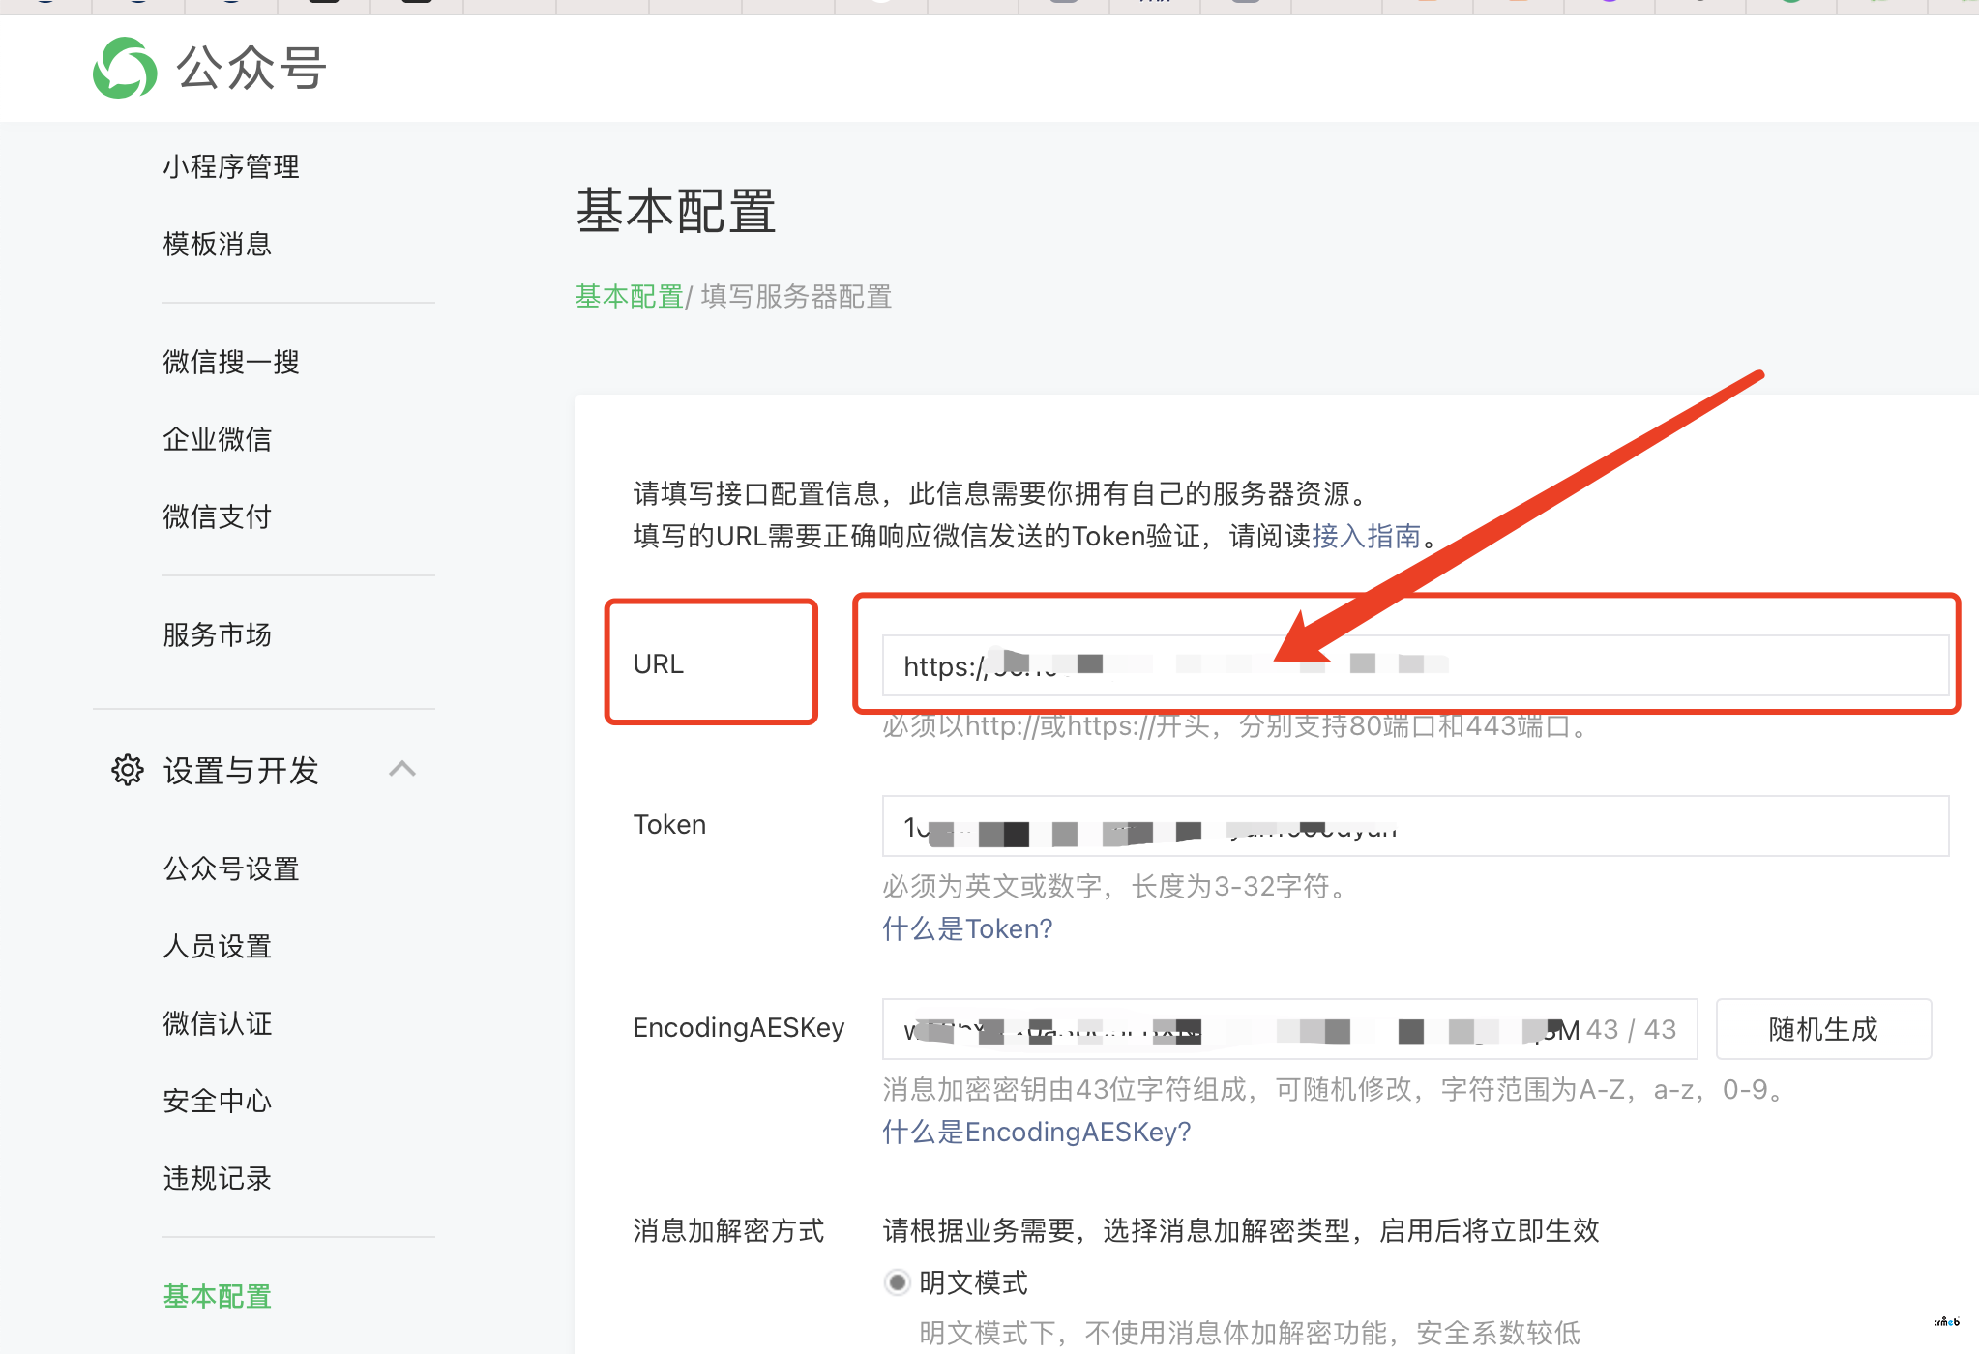The image size is (1979, 1354).
Task: Click into the Token input field
Action: pos(1415,826)
